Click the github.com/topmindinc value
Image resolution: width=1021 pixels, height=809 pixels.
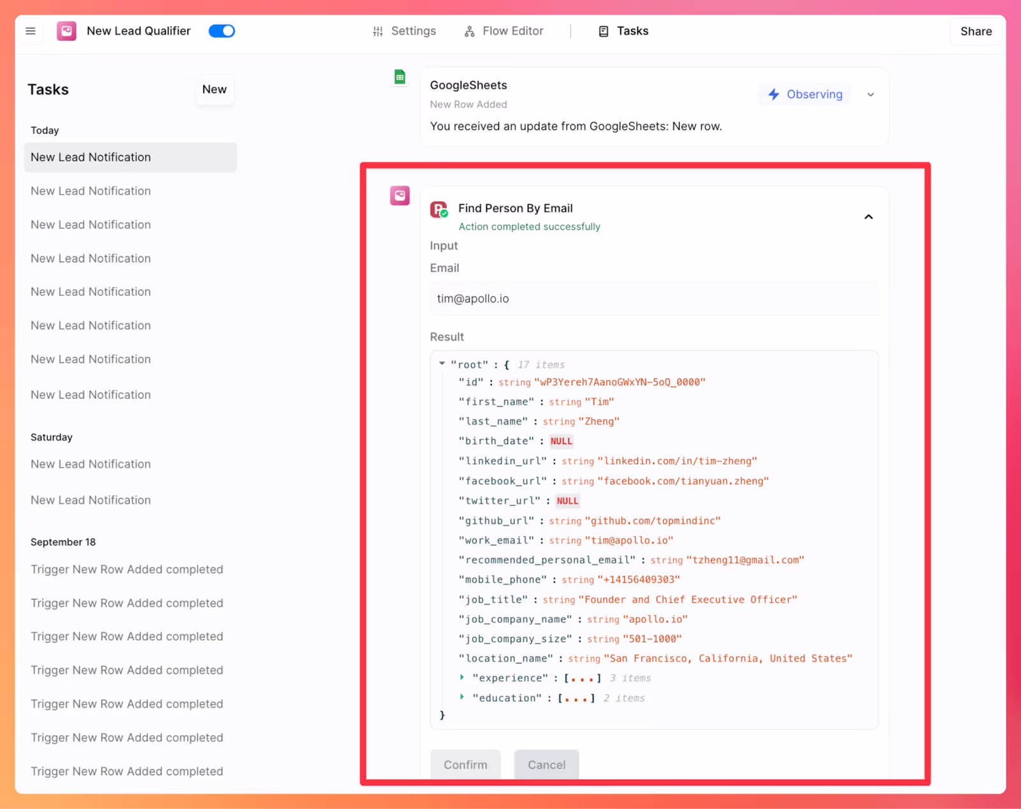tap(653, 521)
